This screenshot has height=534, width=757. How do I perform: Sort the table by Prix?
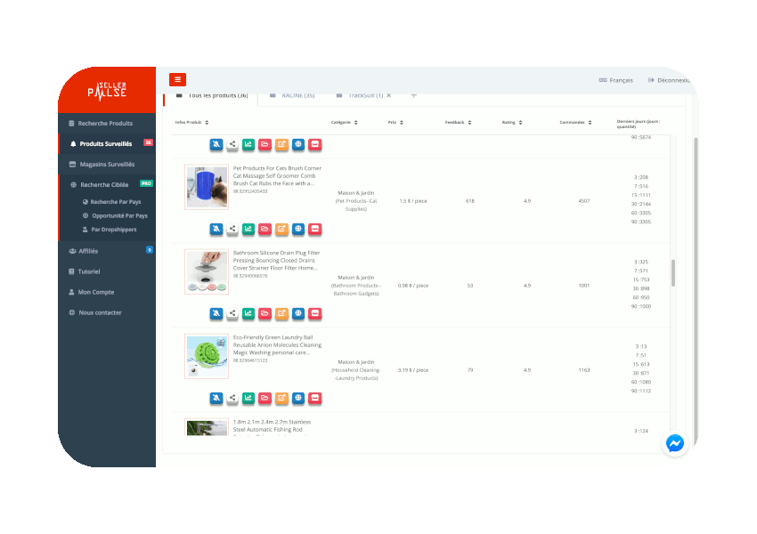(395, 123)
